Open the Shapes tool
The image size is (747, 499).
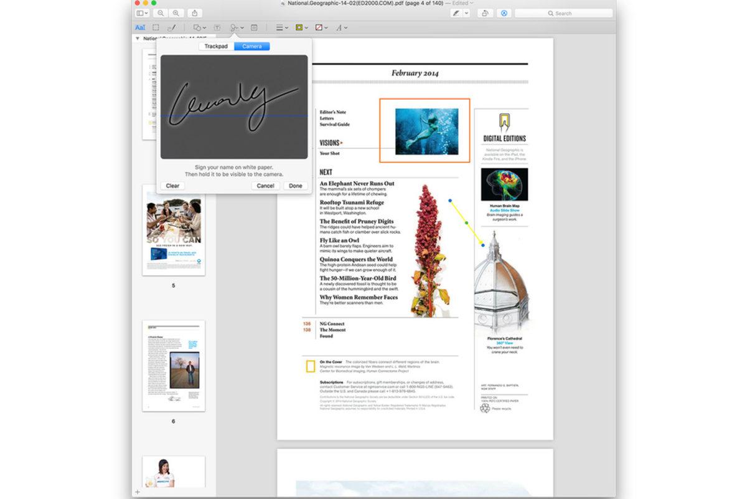point(197,27)
